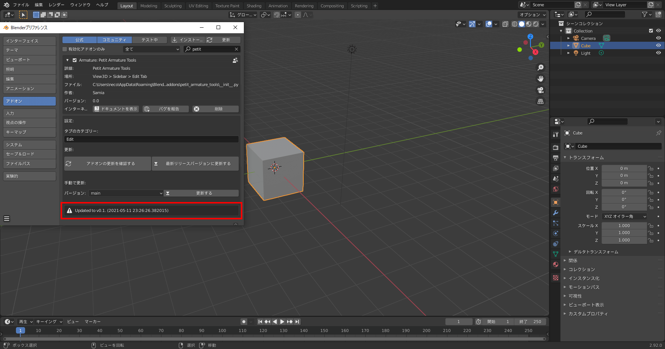Open the Scene properties tab icon
Screen dimensions: 665x349
[x=556, y=178]
